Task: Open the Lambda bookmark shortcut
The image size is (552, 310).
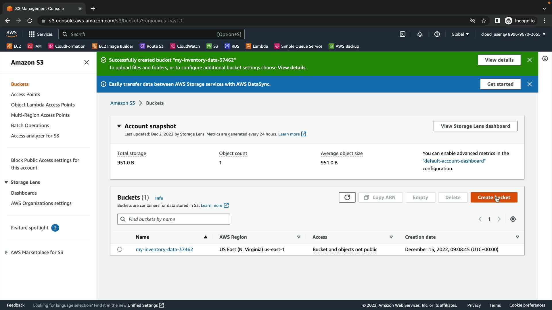Action: pos(257,46)
